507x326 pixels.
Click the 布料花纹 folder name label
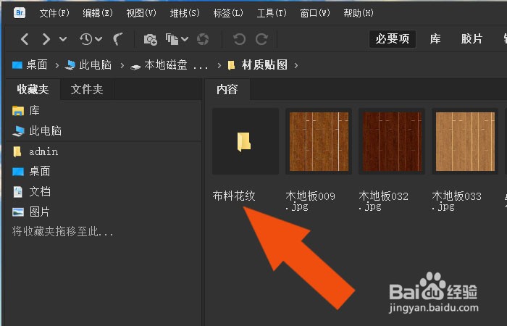(x=234, y=196)
